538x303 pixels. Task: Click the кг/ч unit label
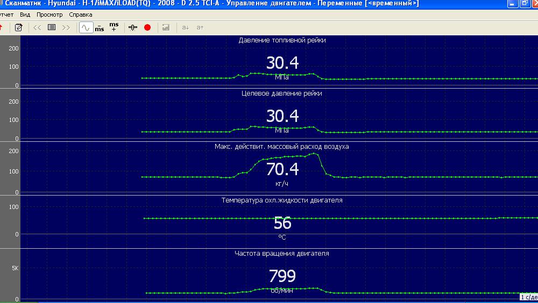(282, 184)
